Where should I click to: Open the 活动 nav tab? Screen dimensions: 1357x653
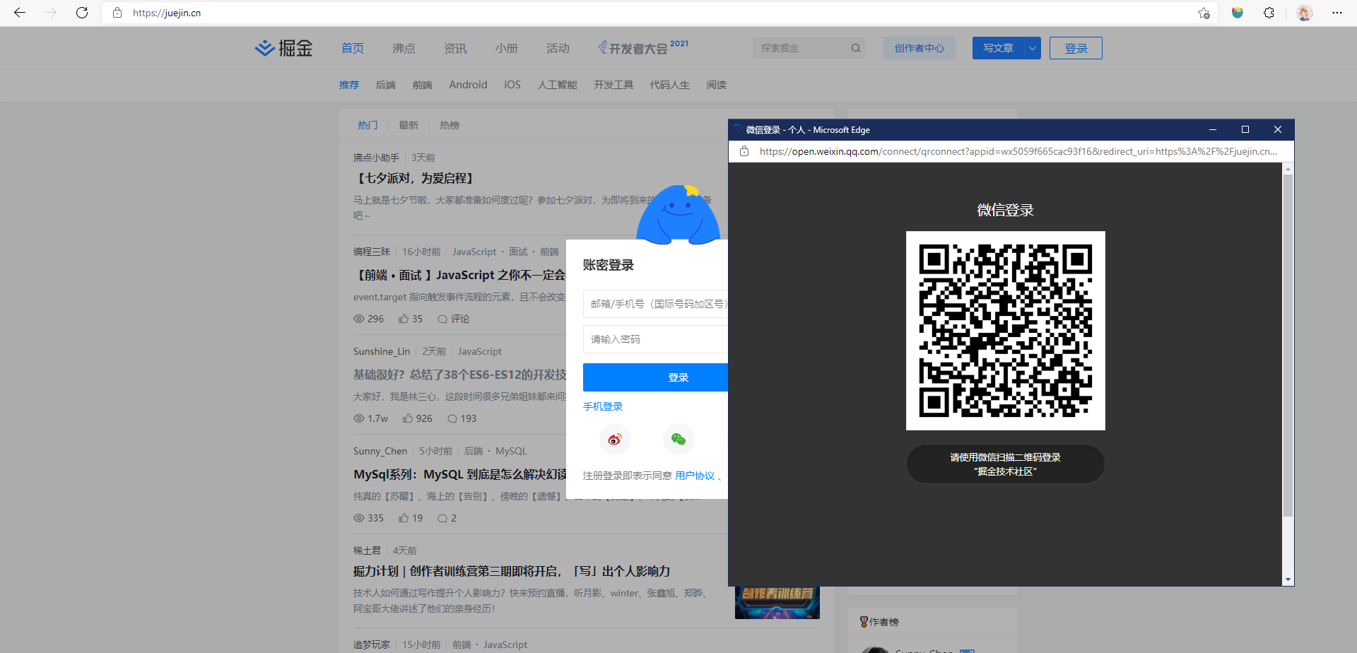pos(558,48)
